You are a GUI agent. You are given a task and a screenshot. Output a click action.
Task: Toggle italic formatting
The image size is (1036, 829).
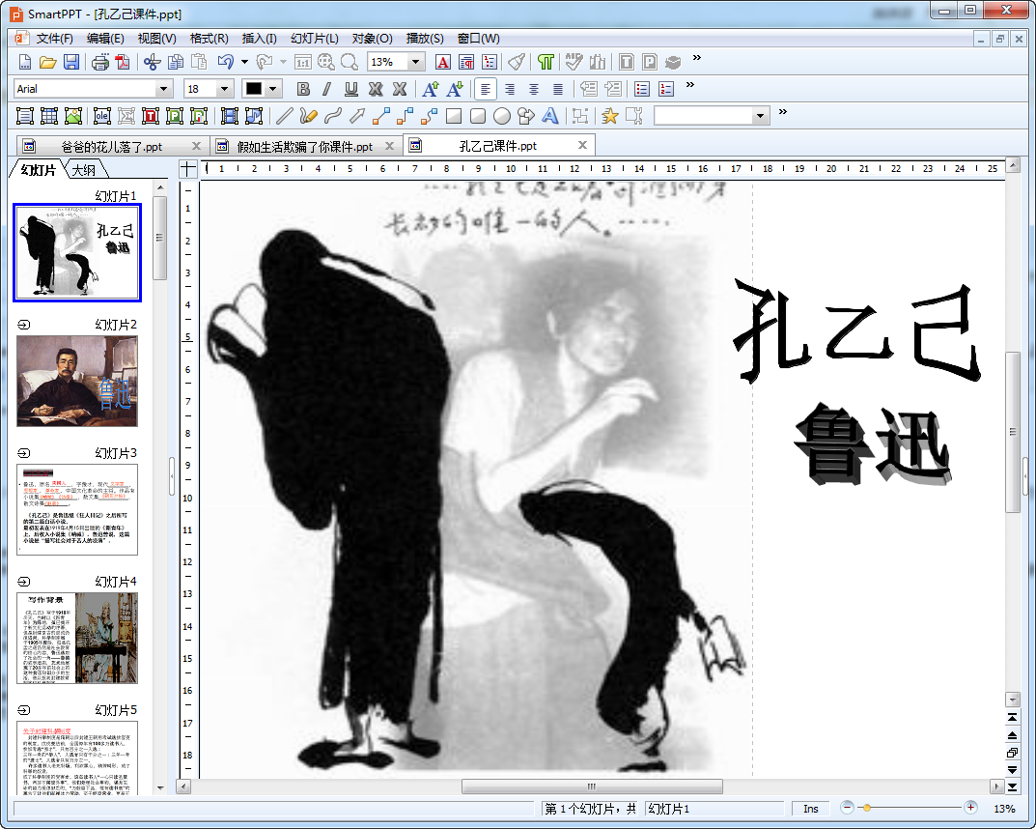pos(326,89)
